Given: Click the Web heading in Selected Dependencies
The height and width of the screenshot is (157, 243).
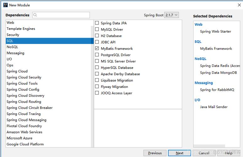Looking at the screenshot, I should [x=198, y=24].
